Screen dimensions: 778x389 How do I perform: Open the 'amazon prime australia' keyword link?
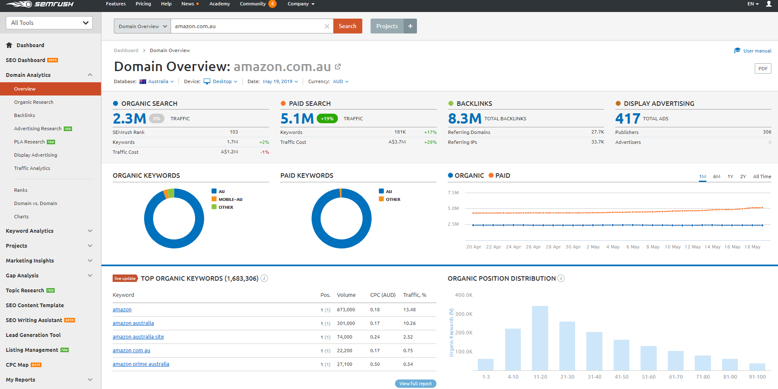141,364
